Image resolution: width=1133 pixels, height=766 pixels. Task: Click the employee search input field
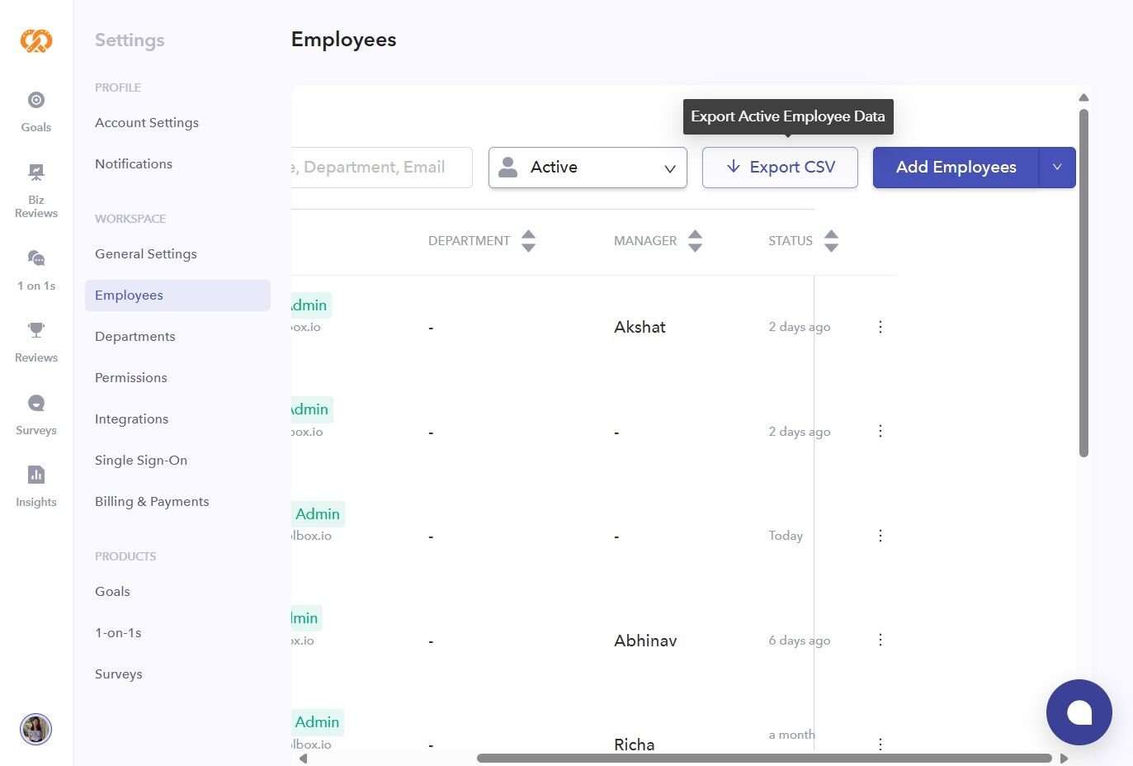coord(380,167)
